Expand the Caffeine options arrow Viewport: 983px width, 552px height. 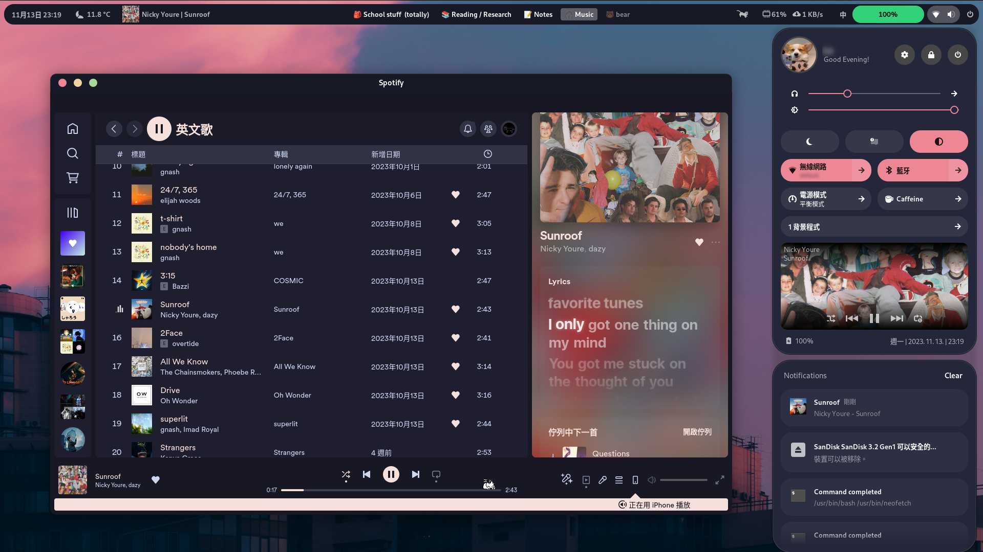pyautogui.click(x=958, y=199)
